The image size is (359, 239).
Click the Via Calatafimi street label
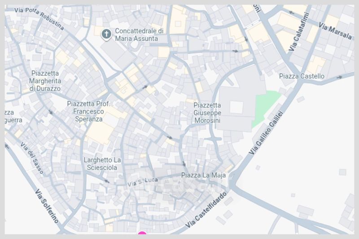[299, 31]
